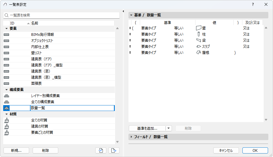Click reorder handle of the 屋根 criteria row
The image size is (273, 157).
[x=130, y=52]
